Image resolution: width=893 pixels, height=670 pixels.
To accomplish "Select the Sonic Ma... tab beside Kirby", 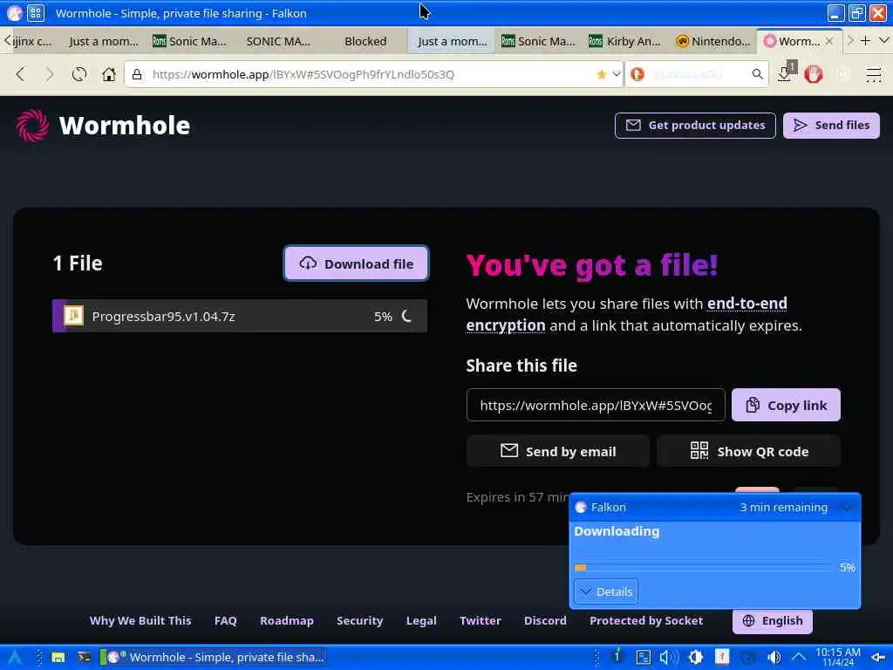I will [x=537, y=41].
